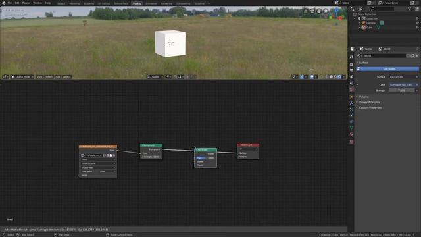421x237 pixels.
Task: Open the Global transform orientation dropdown
Action: tap(155, 77)
